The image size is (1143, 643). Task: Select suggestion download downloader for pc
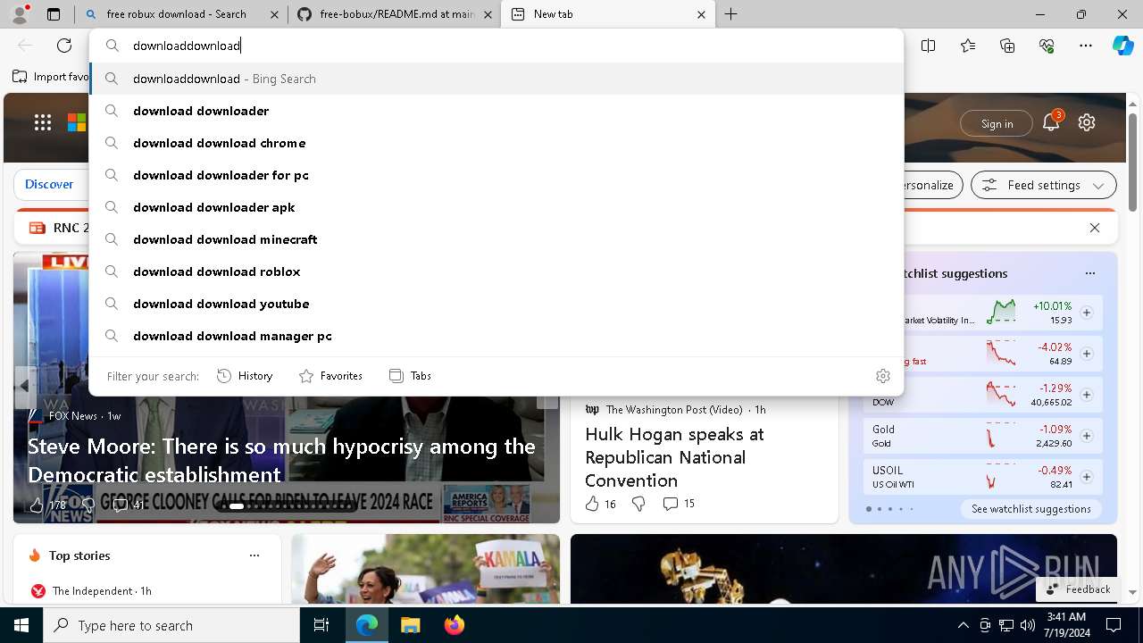tap(496, 175)
